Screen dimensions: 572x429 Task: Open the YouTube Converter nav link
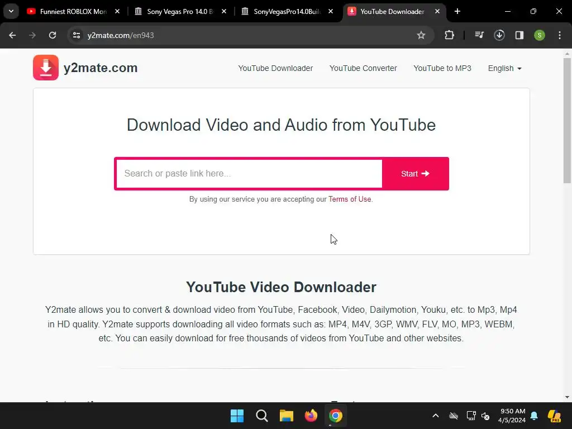(x=363, y=68)
